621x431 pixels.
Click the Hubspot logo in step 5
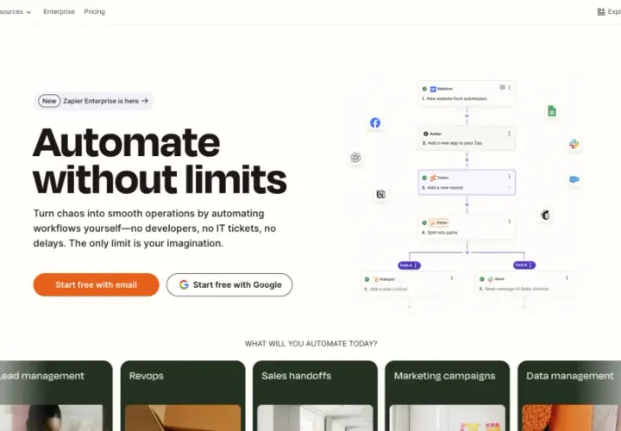tap(376, 279)
